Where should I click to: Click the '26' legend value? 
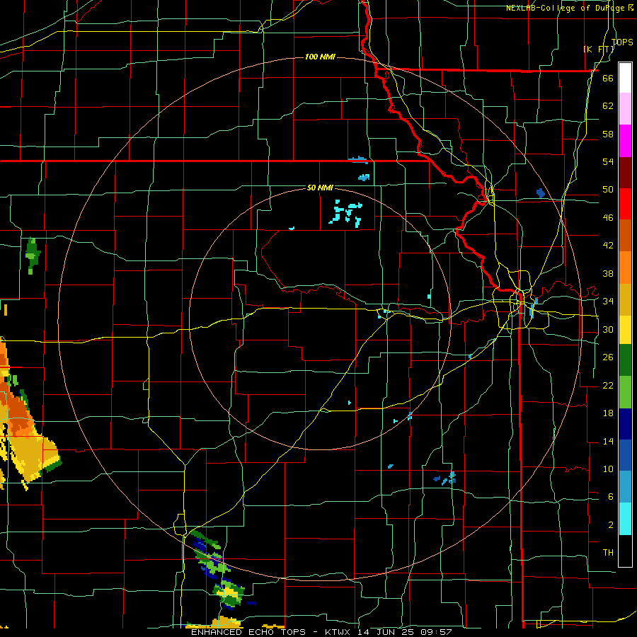point(608,357)
